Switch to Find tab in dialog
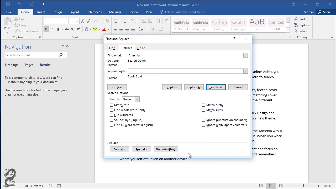336x189 pixels. tap(112, 48)
